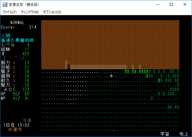Click the NORMAL difficulty label
Viewport: 192px width, 137px height.
[17, 23]
